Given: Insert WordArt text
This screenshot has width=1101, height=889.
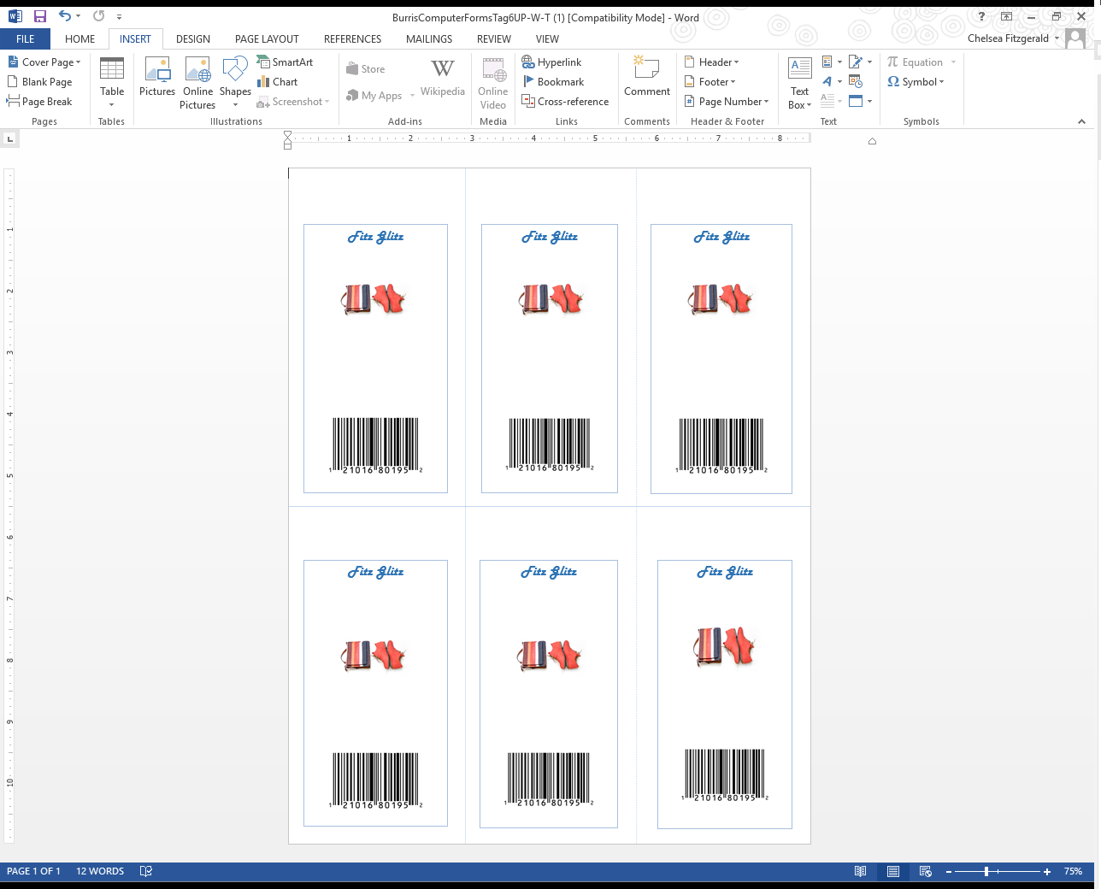Looking at the screenshot, I should 826,81.
